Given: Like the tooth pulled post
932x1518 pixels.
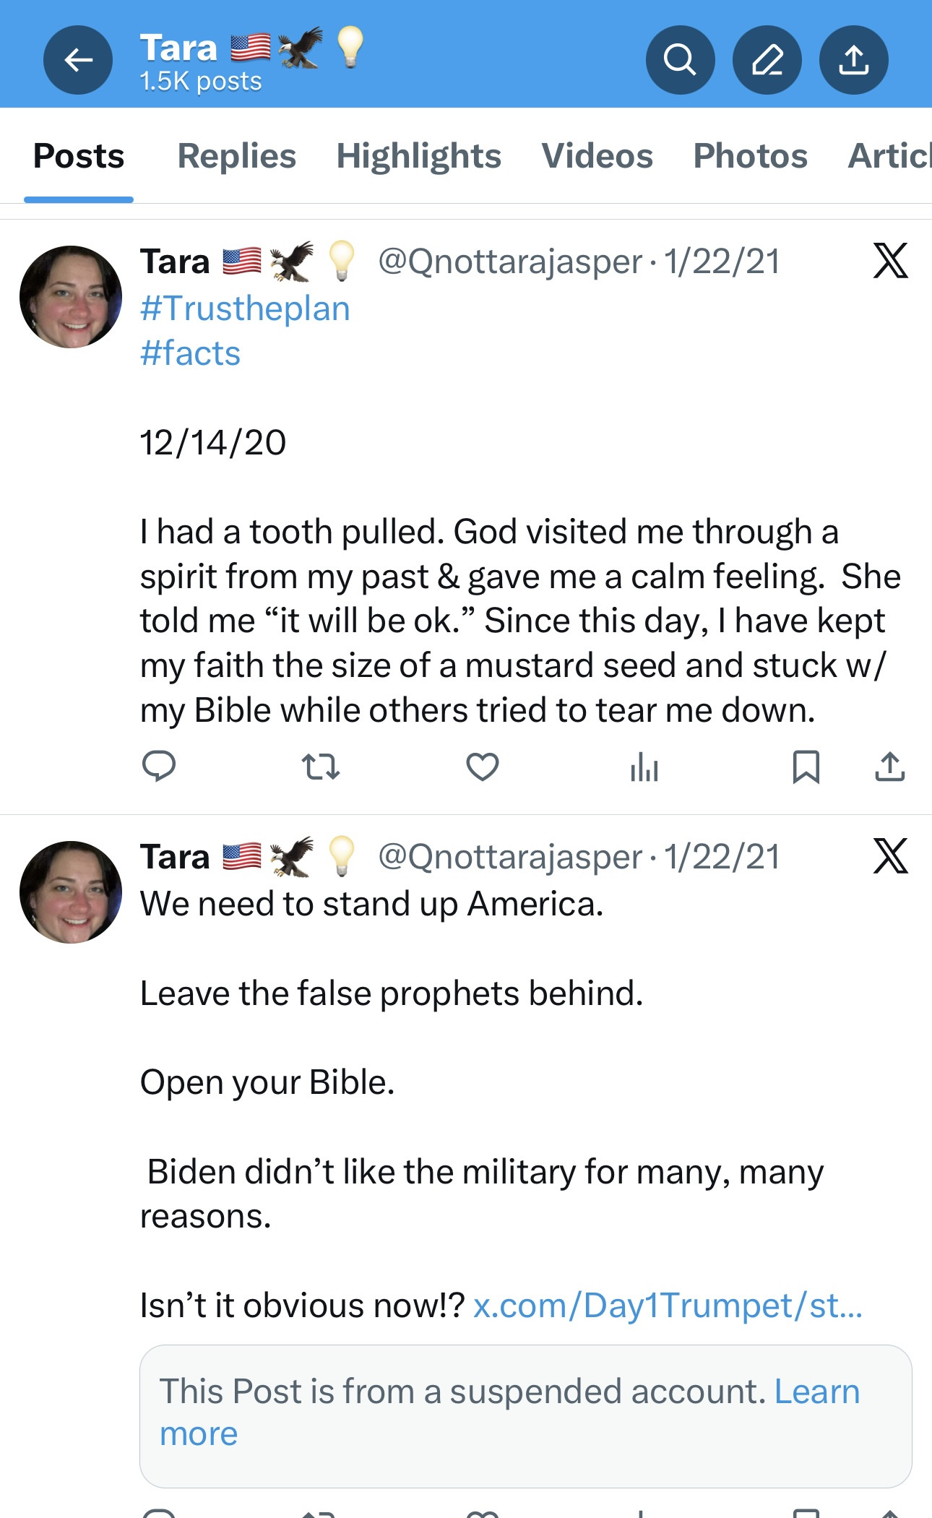Looking at the screenshot, I should 482,767.
